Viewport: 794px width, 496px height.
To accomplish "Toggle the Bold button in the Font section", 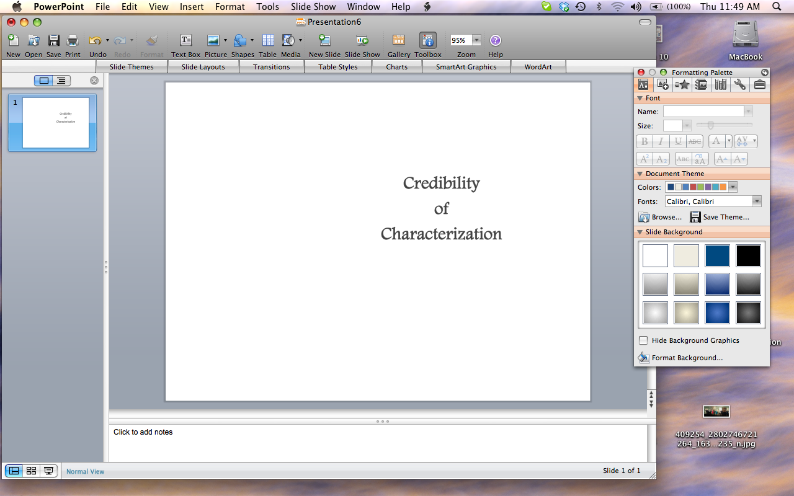I will click(645, 141).
